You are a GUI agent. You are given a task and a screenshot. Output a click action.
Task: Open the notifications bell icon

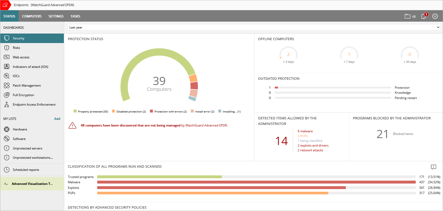click(x=424, y=16)
